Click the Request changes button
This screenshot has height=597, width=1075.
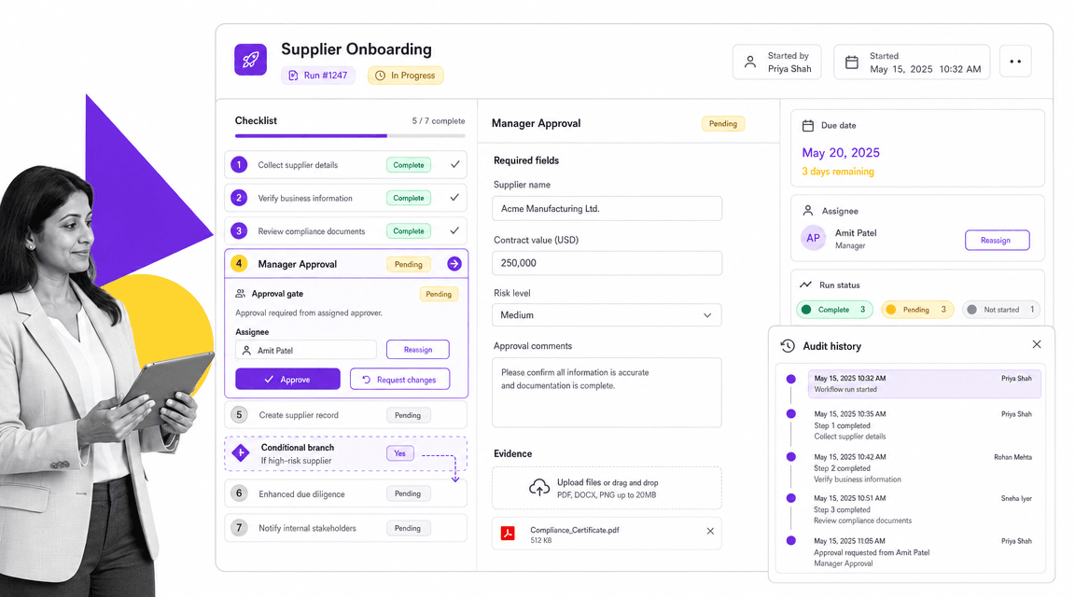tap(399, 379)
